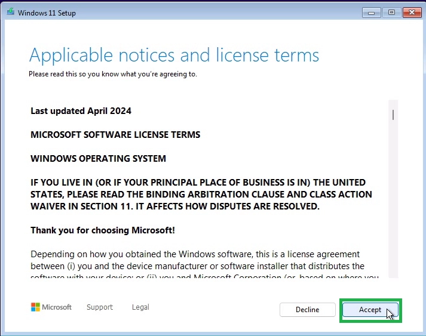Viewport: 426px width, 336px height.
Task: Click the Accept button
Action: point(370,310)
